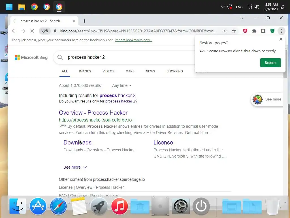Switch ENG input language
This screenshot has height=218, width=290.
[x=239, y=7]
